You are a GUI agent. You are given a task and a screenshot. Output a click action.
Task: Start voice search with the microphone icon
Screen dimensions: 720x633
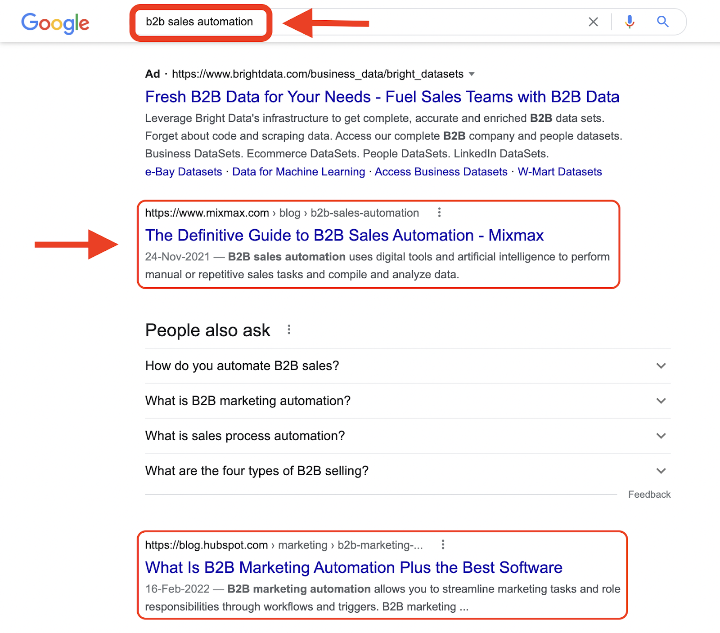pyautogui.click(x=630, y=22)
